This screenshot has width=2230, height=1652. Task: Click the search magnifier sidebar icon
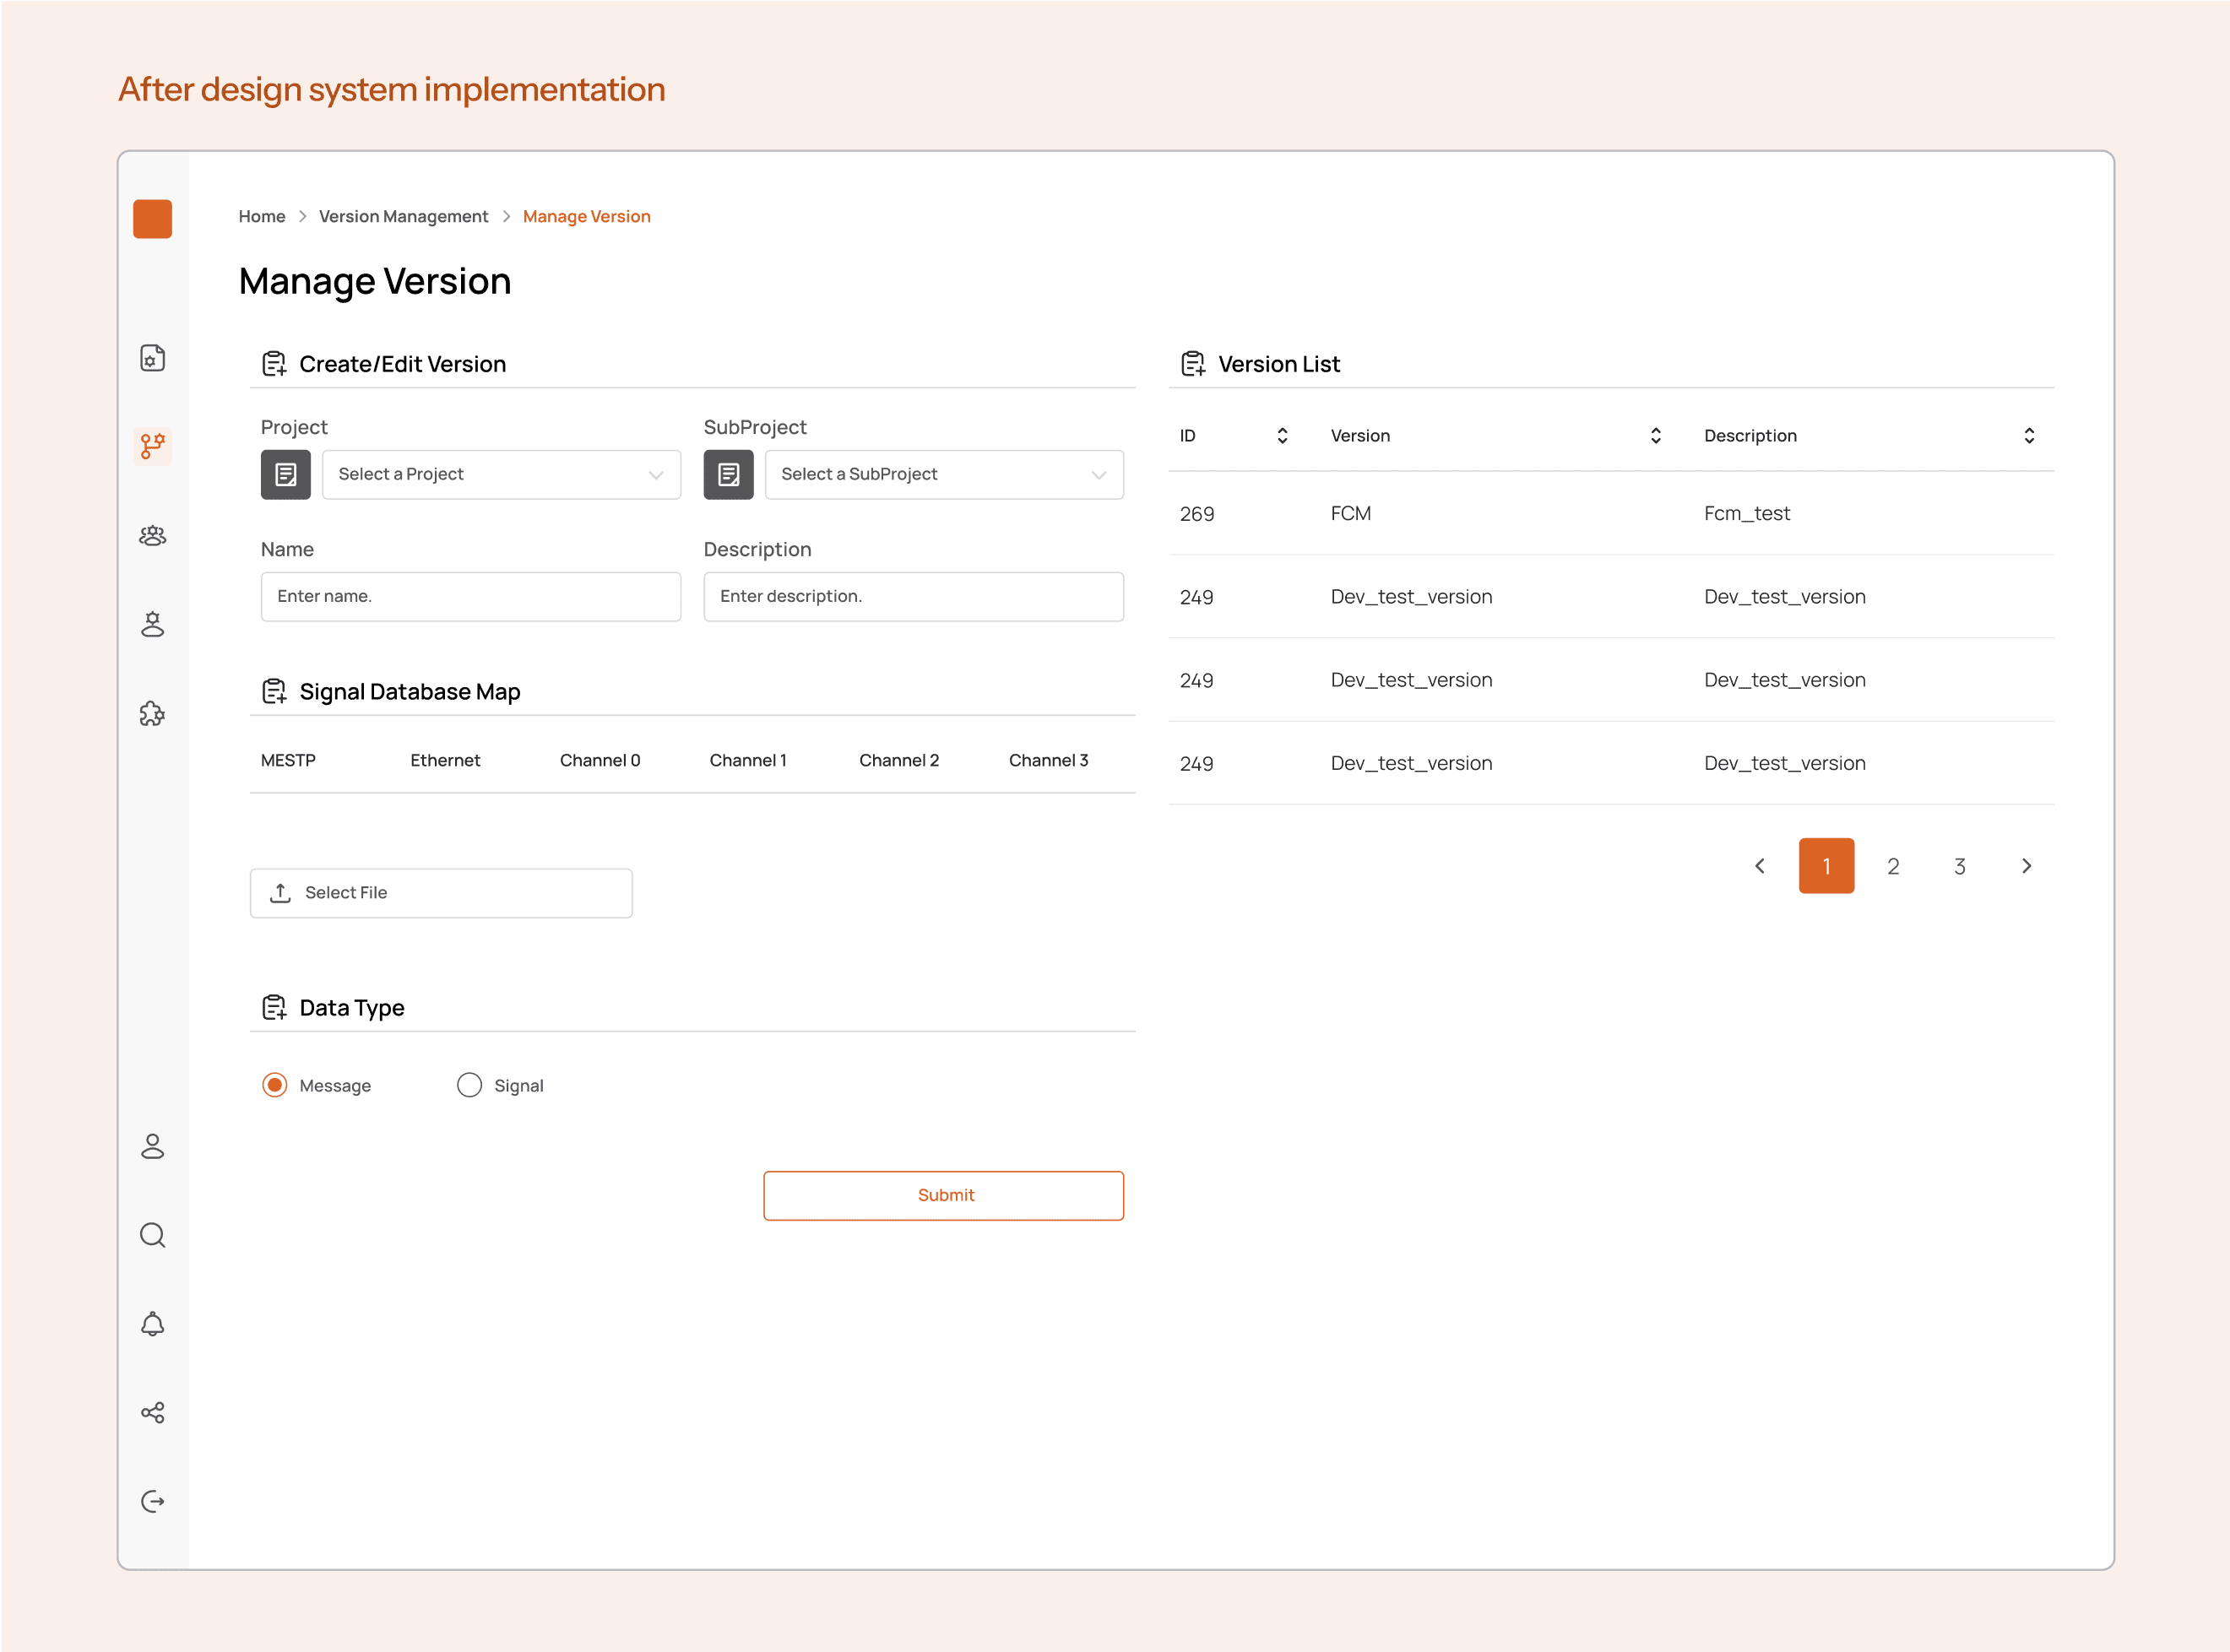(152, 1235)
